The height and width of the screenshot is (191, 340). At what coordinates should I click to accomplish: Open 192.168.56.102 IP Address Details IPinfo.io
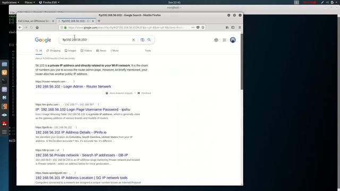click(71, 132)
